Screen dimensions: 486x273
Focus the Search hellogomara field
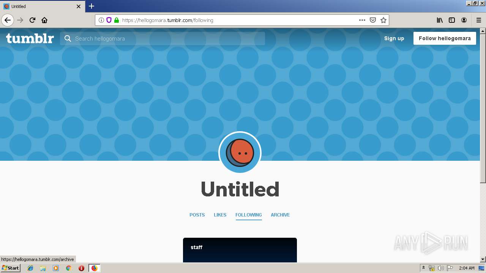tap(163, 38)
